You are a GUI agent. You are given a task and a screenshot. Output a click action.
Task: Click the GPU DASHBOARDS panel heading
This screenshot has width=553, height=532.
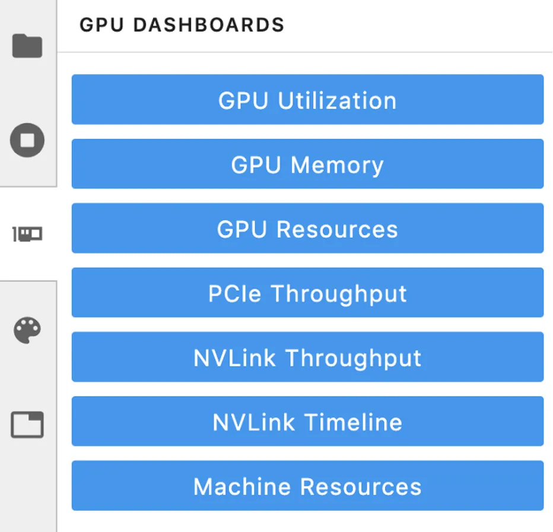pos(182,25)
